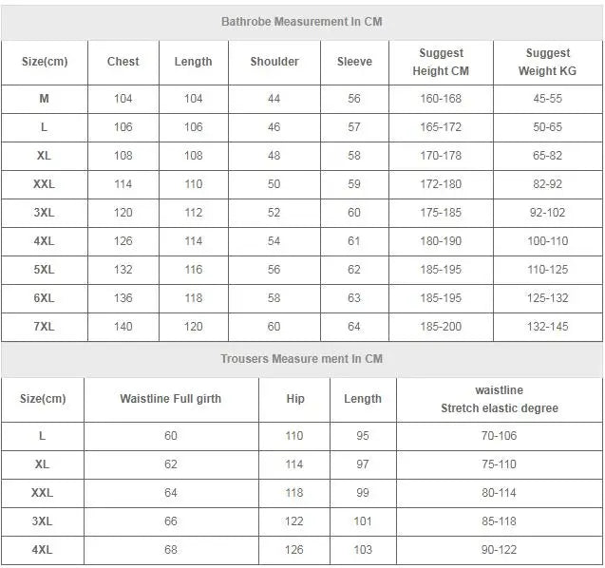Click the 90-122 stretch cell
605x568 pixels.
tap(499, 549)
